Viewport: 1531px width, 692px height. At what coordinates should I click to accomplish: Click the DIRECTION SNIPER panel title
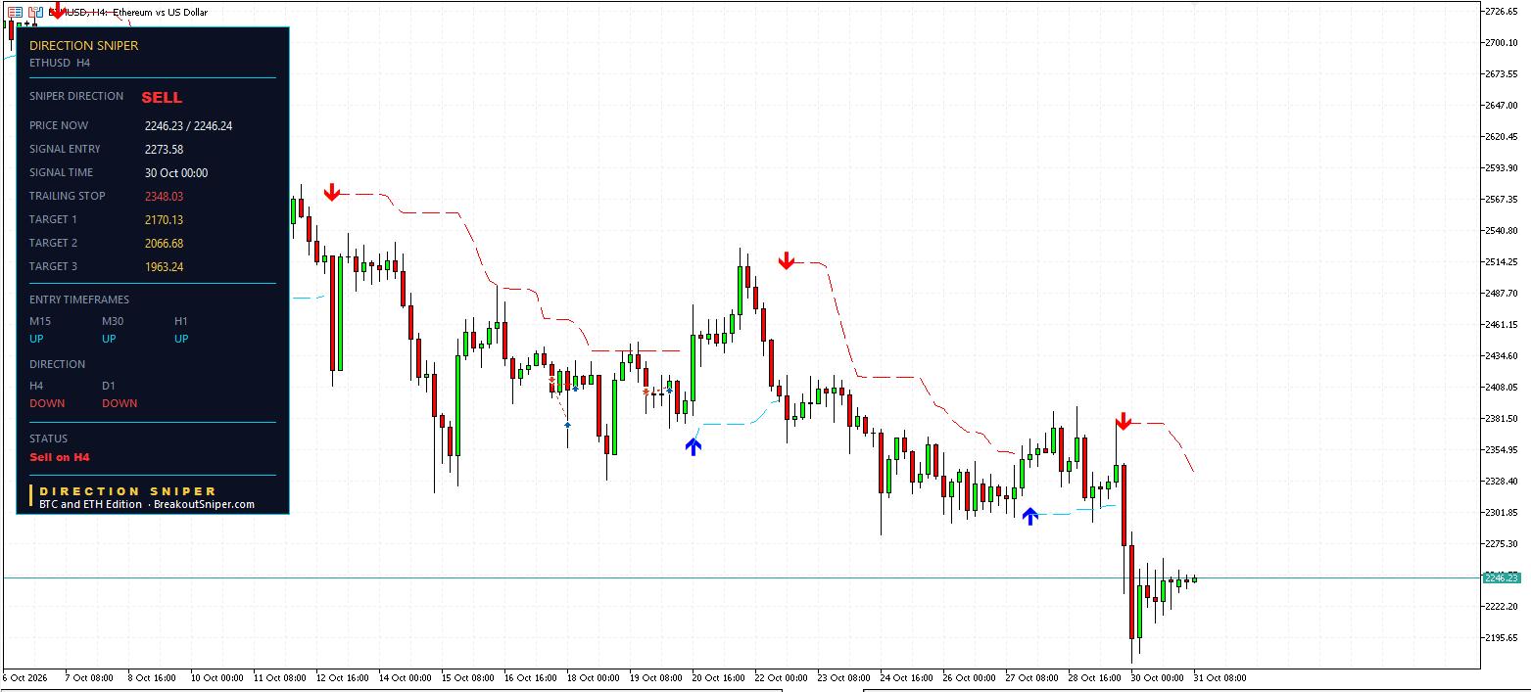pyautogui.click(x=84, y=45)
